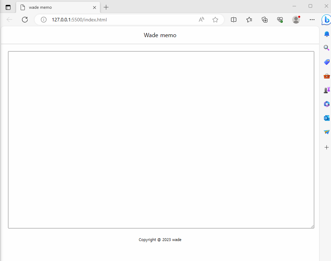This screenshot has height=261, width=331.
Task: Open sidebar Shopping tag icon
Action: (x=326, y=62)
